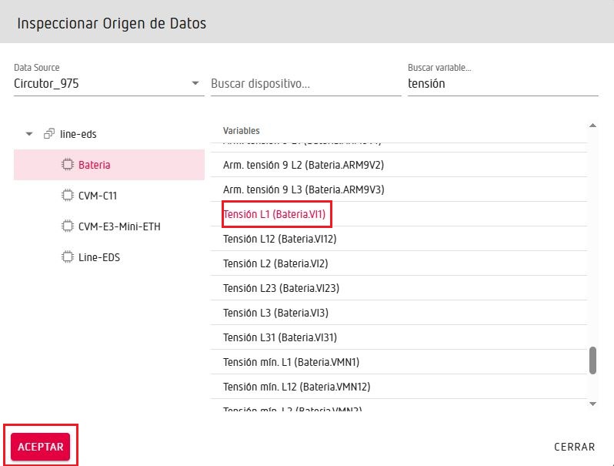614x466 pixels.
Task: Confirm with the ACEPTAR button
Action: [x=40, y=447]
